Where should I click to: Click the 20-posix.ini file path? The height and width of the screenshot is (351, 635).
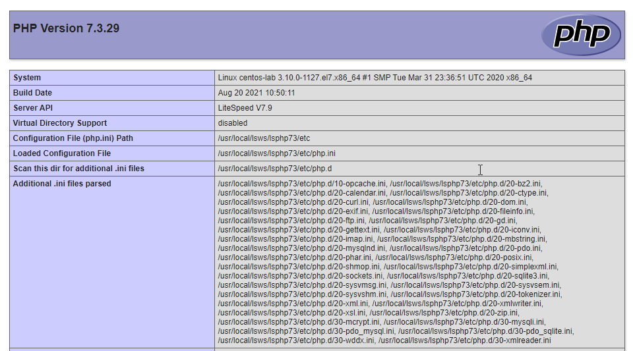click(454, 257)
